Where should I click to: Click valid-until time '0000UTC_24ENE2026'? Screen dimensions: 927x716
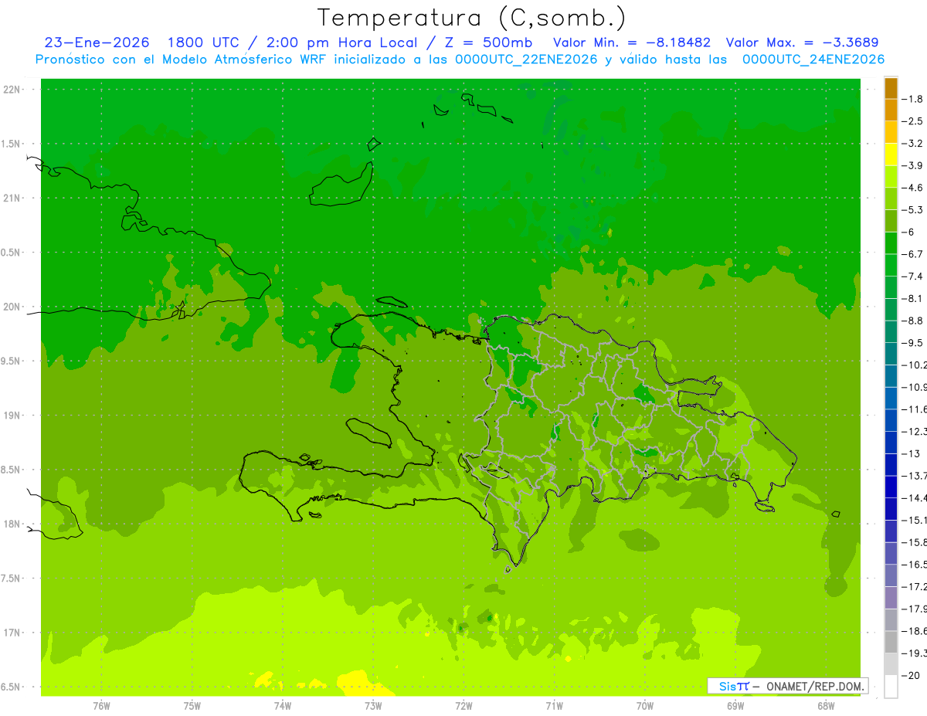click(x=813, y=59)
